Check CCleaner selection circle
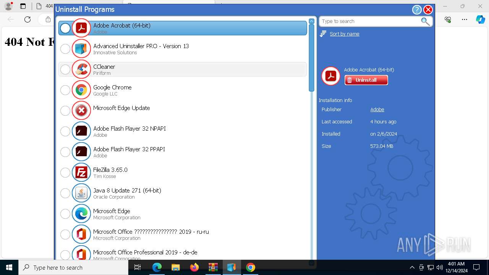 point(65,69)
